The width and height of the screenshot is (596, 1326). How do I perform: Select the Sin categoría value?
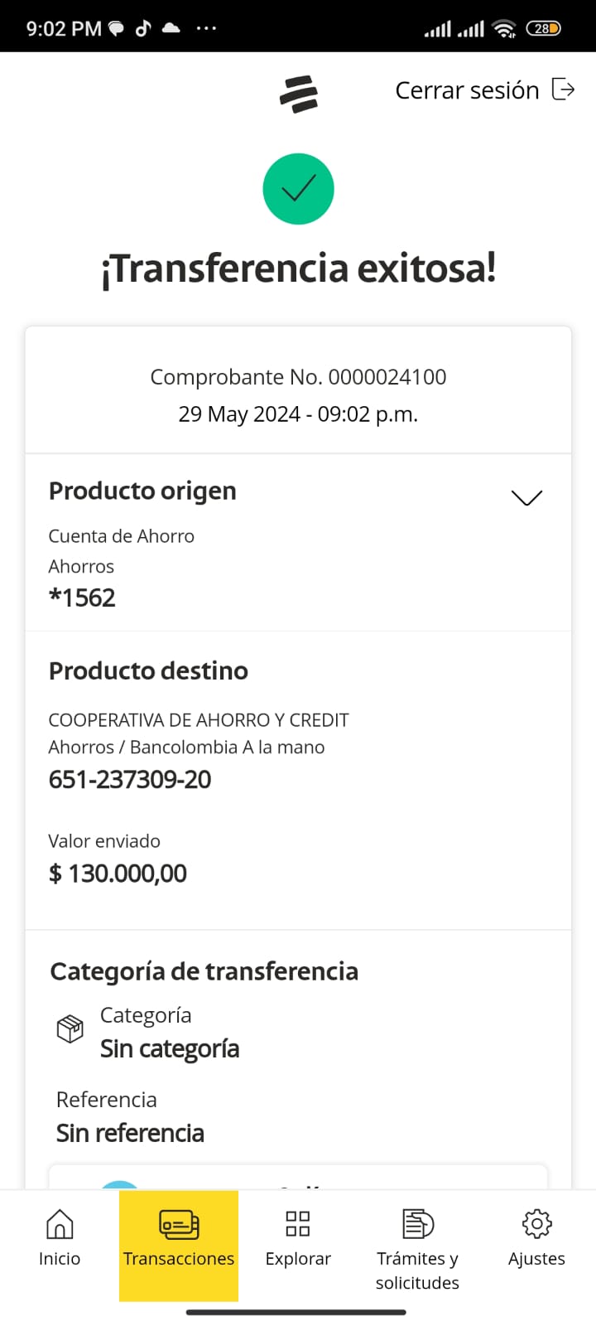pyautogui.click(x=170, y=1049)
